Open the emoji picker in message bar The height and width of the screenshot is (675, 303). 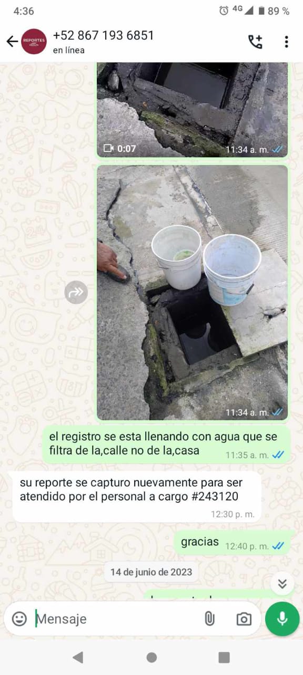pos(19,619)
